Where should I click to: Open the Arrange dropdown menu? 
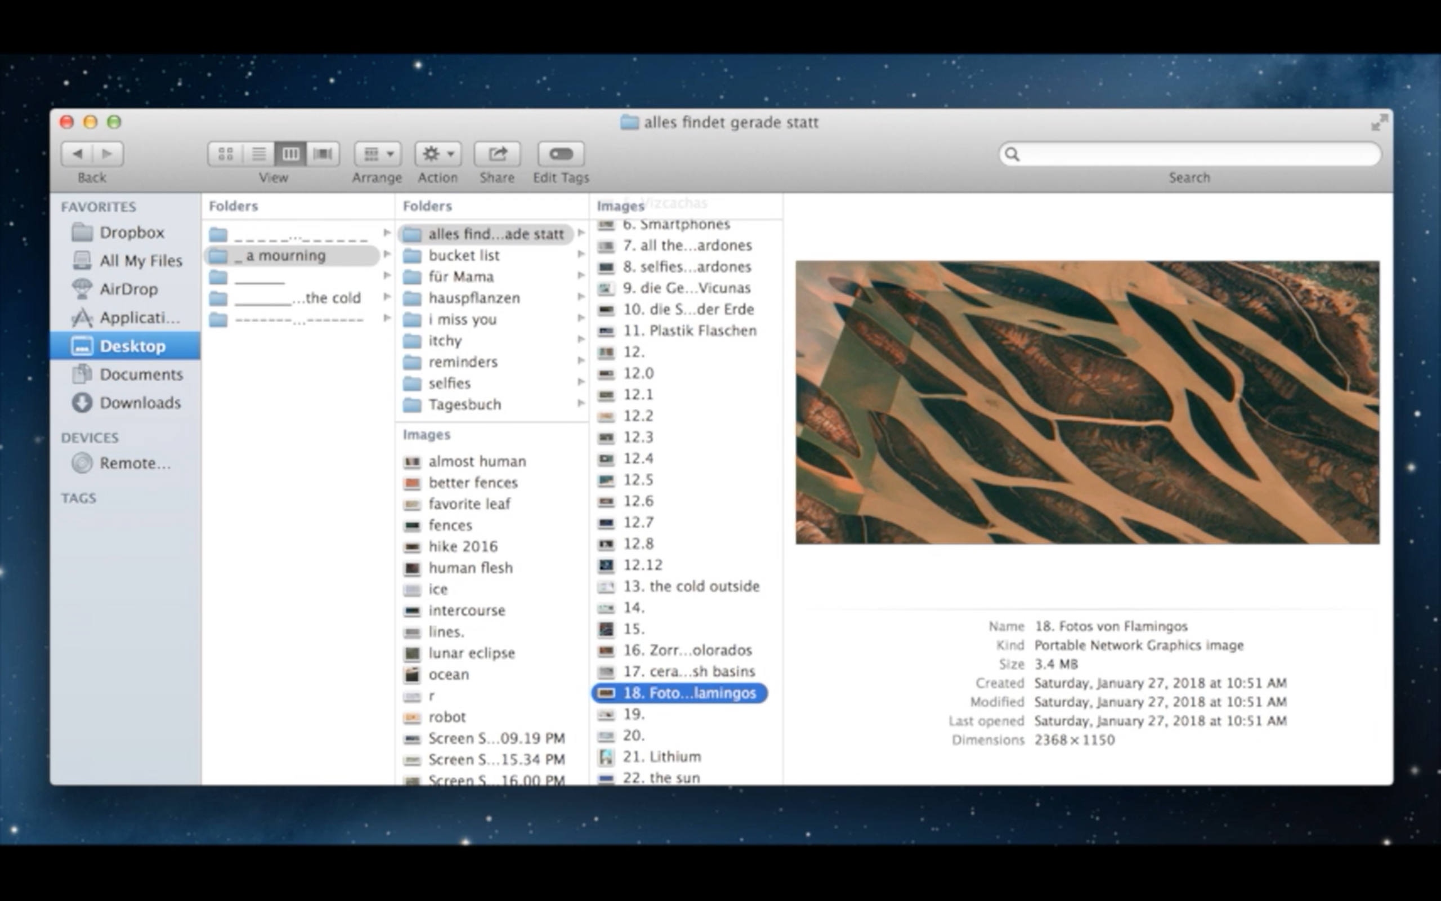[x=378, y=154]
